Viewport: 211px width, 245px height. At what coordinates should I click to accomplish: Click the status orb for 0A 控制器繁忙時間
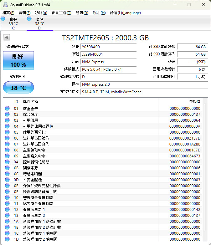[x=7, y=162]
